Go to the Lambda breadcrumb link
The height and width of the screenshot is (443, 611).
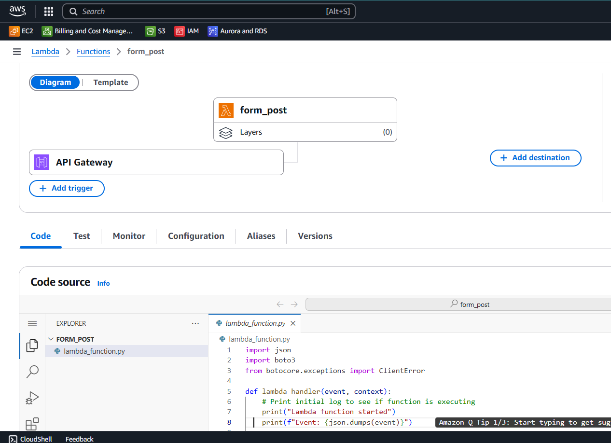tap(45, 52)
